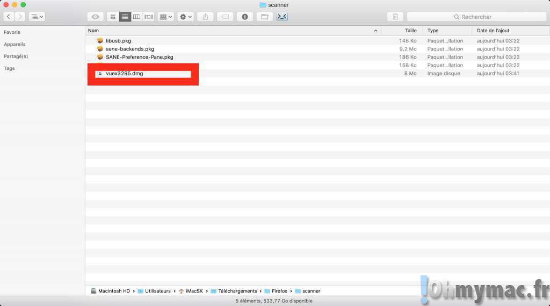Click the status bar text 5 éléments
Screen dimensions: 550x306
click(273, 301)
